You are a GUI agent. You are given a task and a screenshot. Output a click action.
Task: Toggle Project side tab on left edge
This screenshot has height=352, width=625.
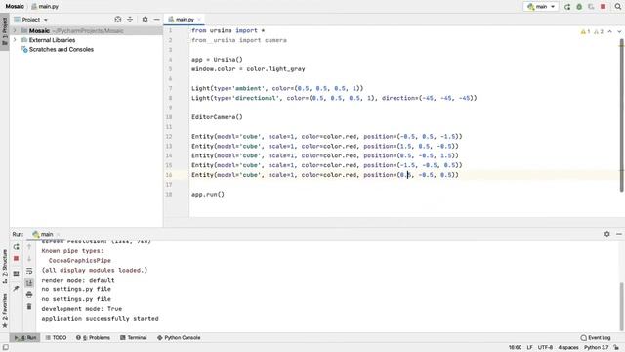click(x=4, y=31)
